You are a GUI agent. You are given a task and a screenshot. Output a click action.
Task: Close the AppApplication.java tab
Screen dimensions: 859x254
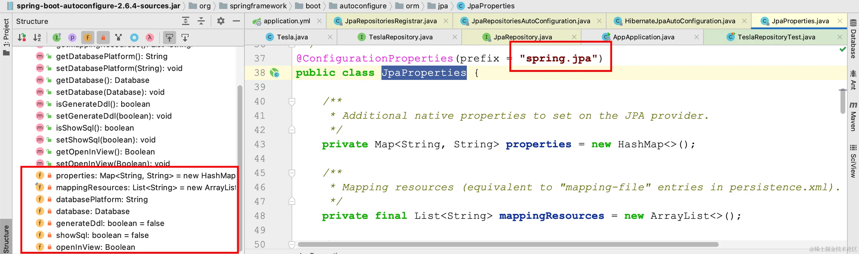(697, 37)
